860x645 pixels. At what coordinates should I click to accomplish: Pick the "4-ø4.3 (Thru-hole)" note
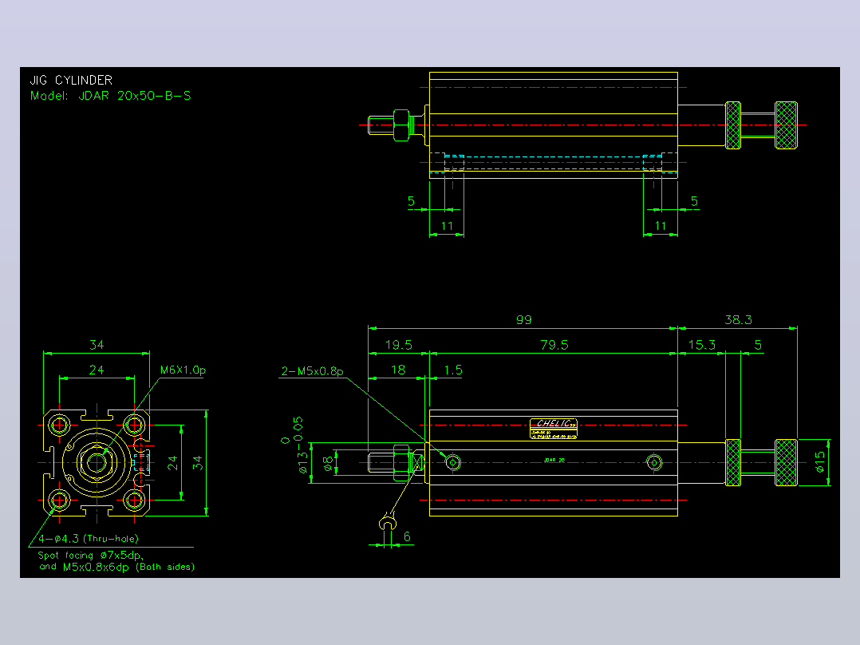click(x=89, y=539)
